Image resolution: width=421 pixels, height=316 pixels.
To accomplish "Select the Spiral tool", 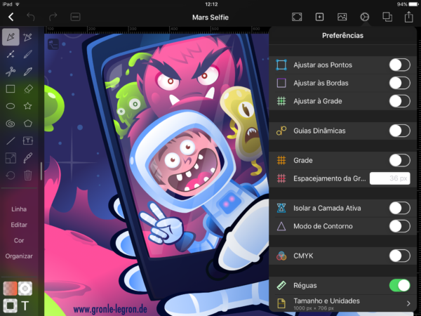I will (11, 124).
